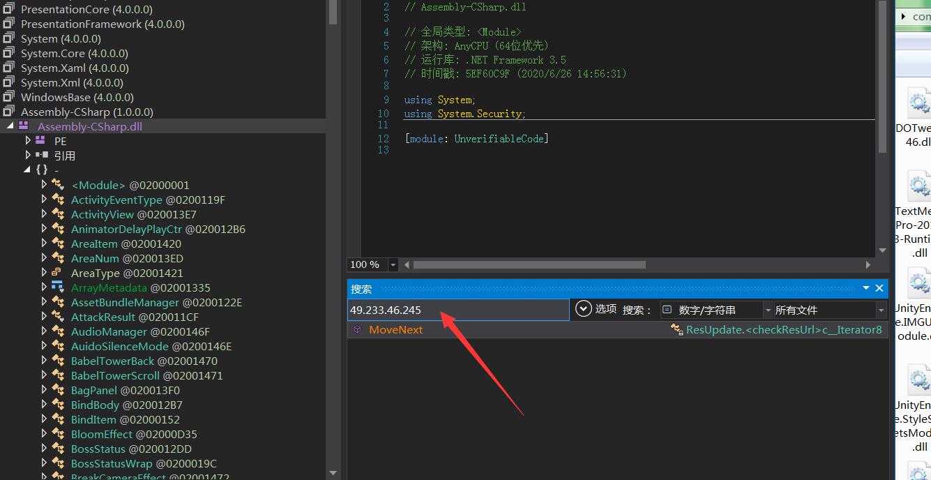
Task: Click the ArrayMetadata struct icon
Action: pos(57,287)
